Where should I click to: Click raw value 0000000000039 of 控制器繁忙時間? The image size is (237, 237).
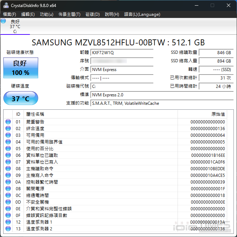[207, 182]
